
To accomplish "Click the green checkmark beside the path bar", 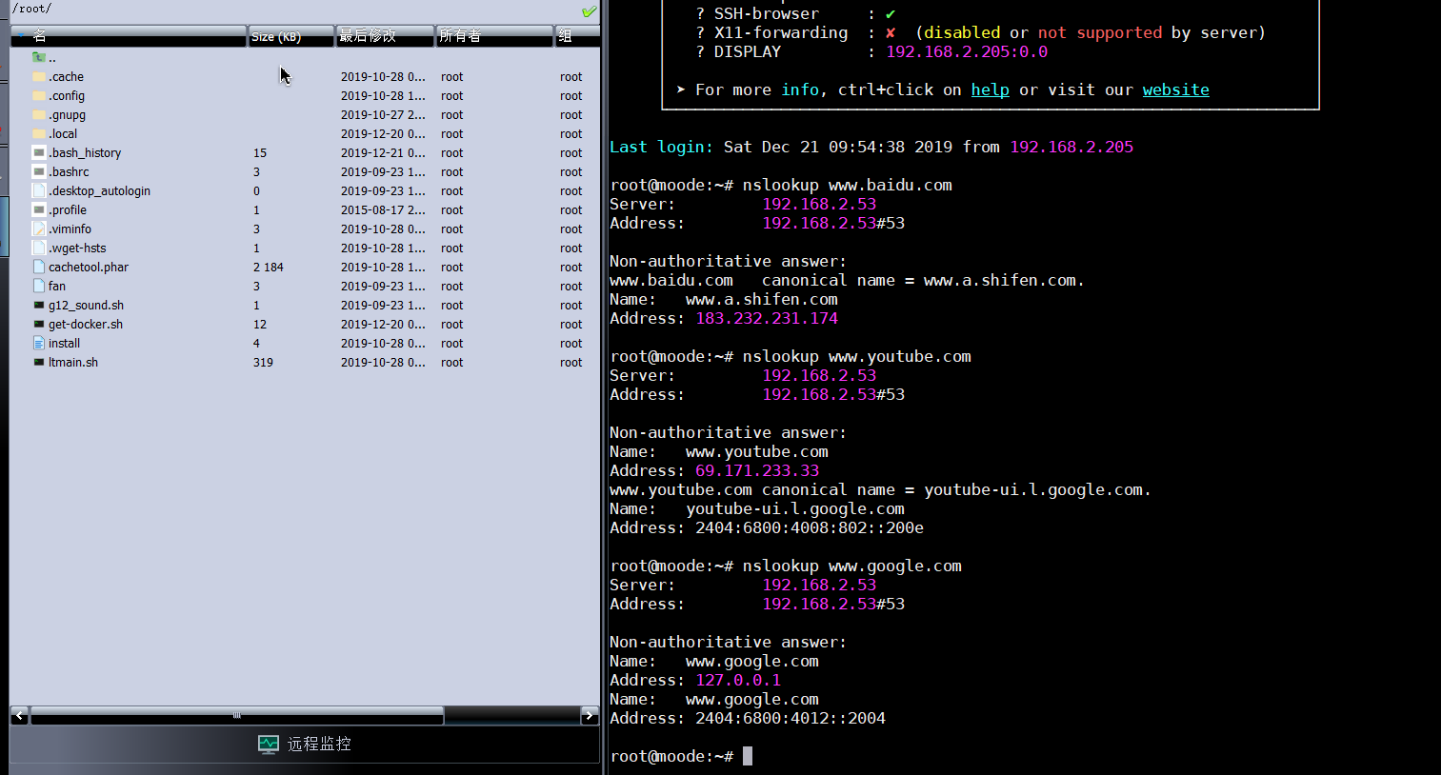I will click(x=590, y=11).
